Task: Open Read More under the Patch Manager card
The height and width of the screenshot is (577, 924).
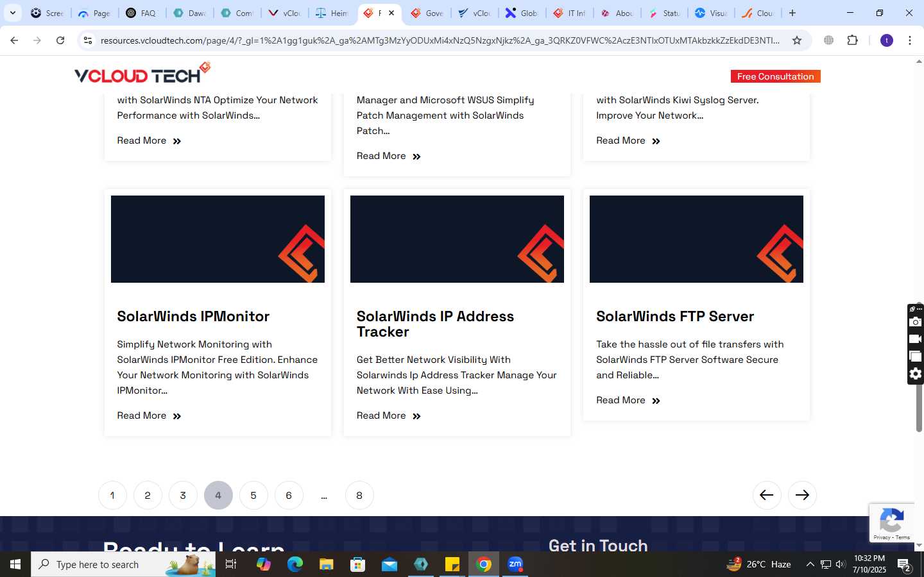Action: click(x=388, y=156)
